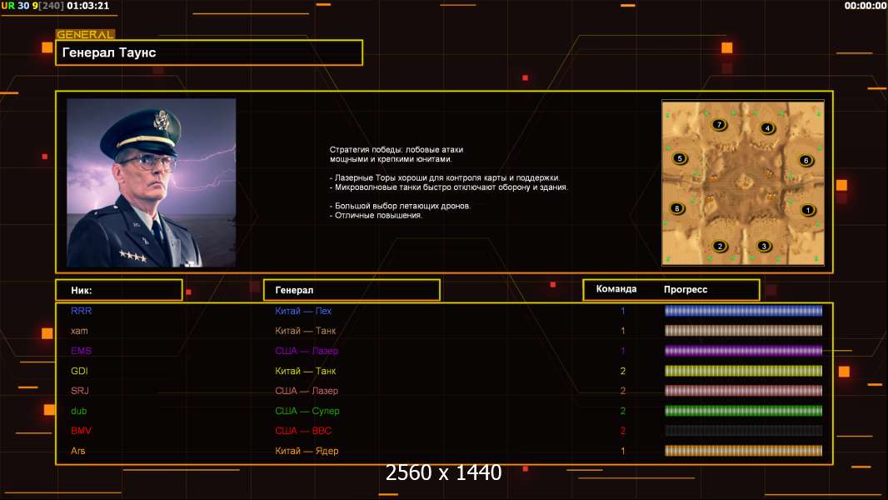Image resolution: width=888 pixels, height=500 pixels.
Task: Click start position marker 7 on minimap
Action: (x=719, y=124)
